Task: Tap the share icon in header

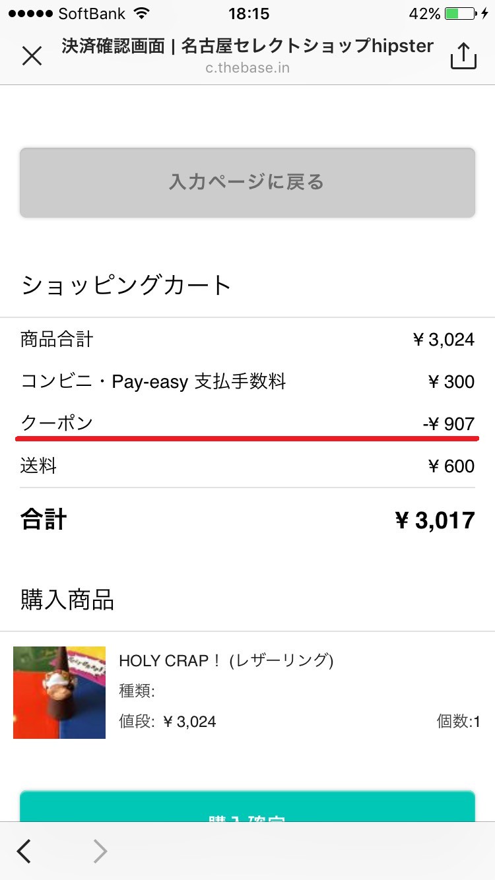Action: tap(463, 56)
